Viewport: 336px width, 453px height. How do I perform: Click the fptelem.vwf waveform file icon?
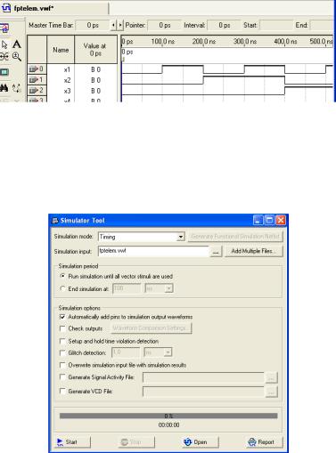point(6,8)
